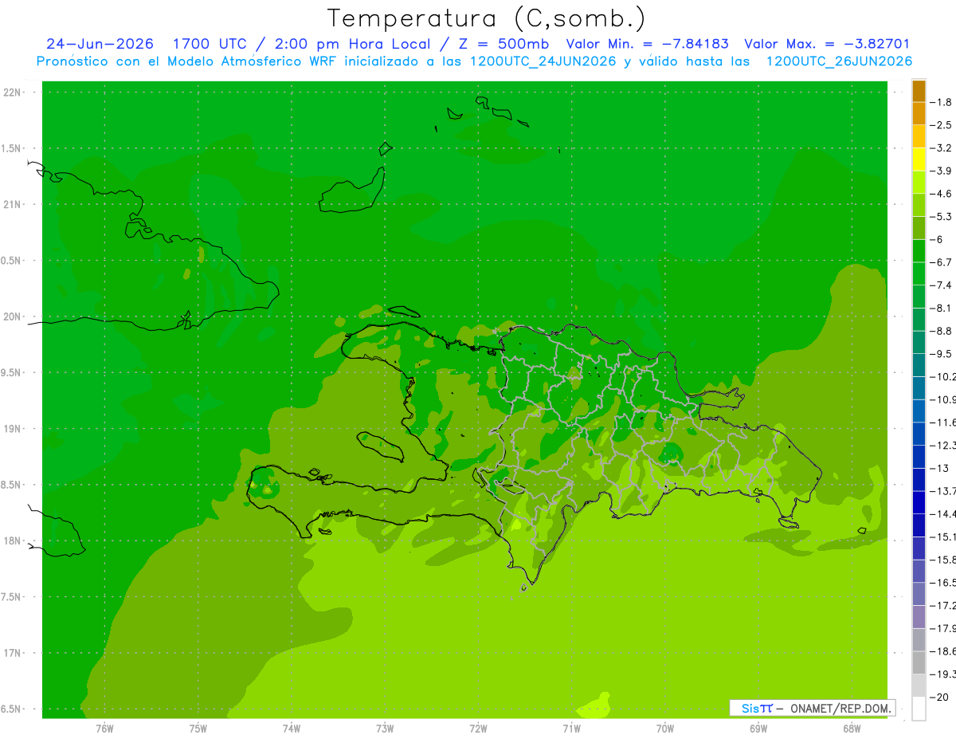This screenshot has height=739, width=956.
Task: Click the 68W longitude label
Action: coord(852,728)
